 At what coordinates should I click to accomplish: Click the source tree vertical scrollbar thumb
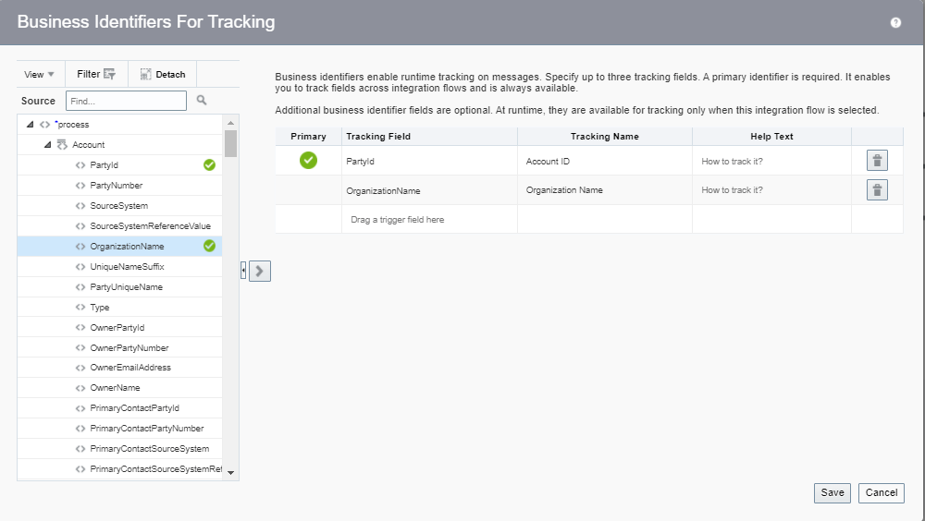coord(230,144)
